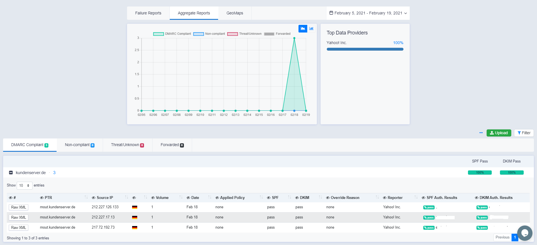Image resolution: width=537 pixels, height=245 pixels.
Task: Open the live chat bubble
Action: 525,233
